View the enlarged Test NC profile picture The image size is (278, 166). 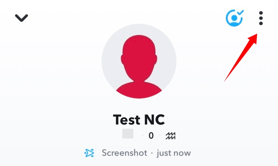[139, 61]
